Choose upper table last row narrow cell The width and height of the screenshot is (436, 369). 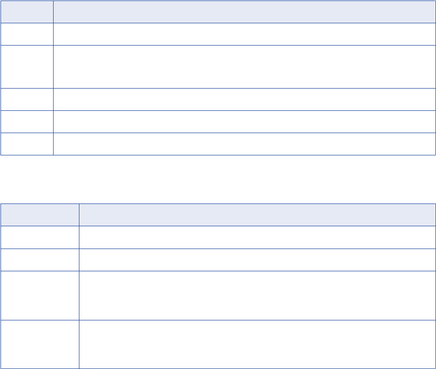point(27,144)
